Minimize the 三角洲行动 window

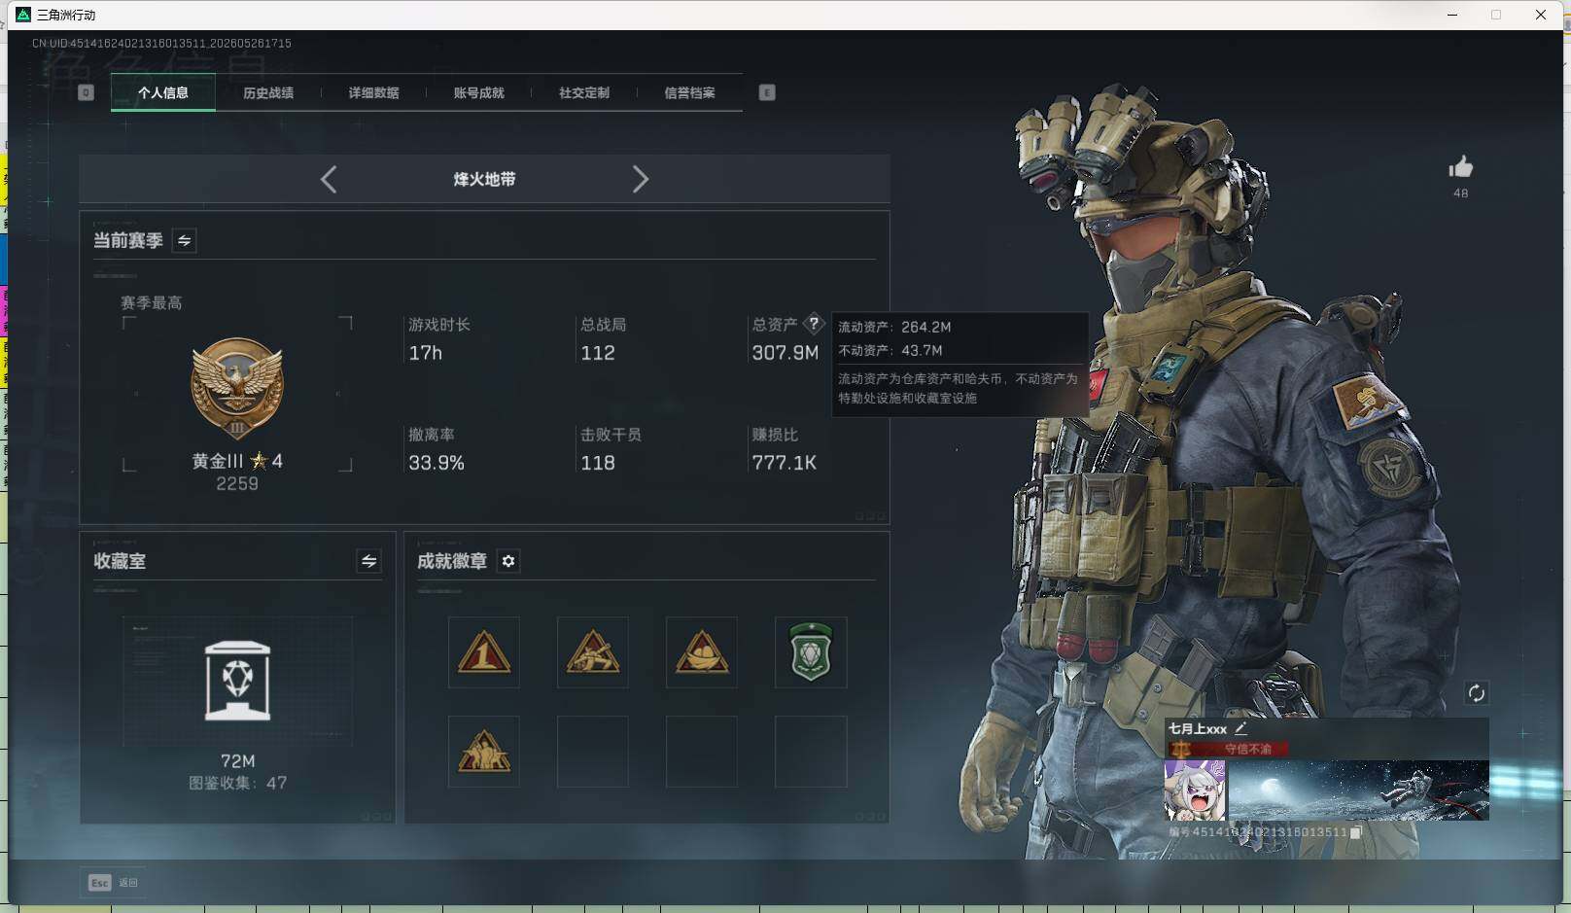1452,15
